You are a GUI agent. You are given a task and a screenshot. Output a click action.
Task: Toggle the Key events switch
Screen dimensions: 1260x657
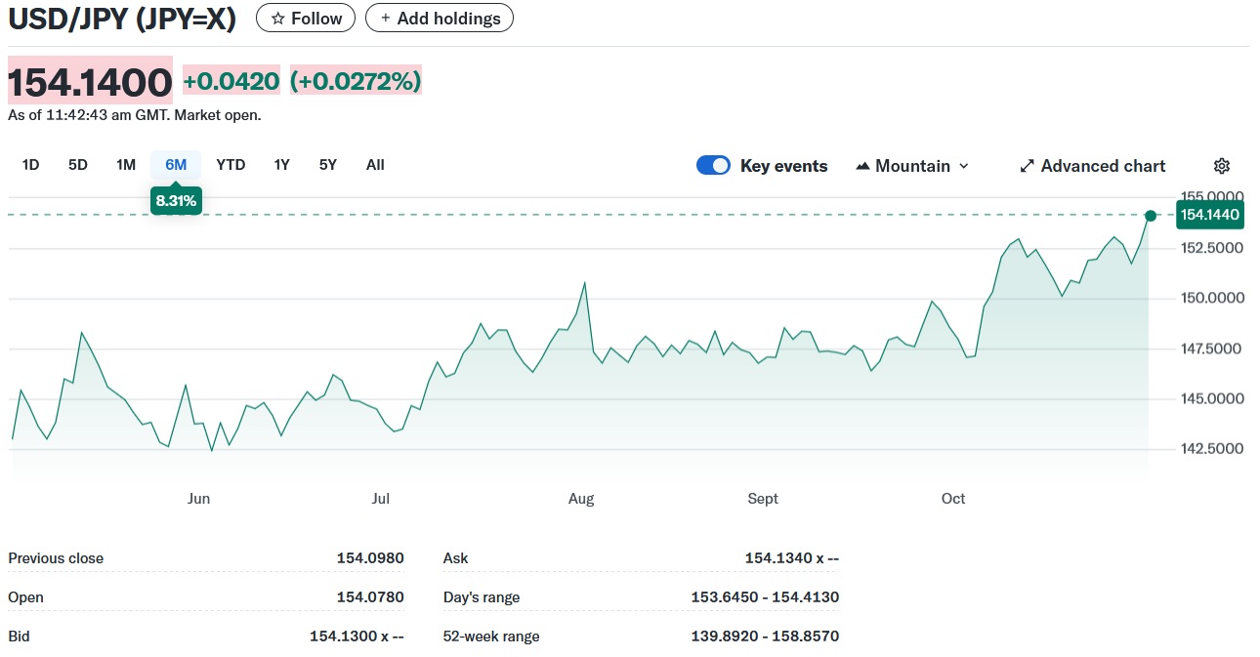[713, 166]
